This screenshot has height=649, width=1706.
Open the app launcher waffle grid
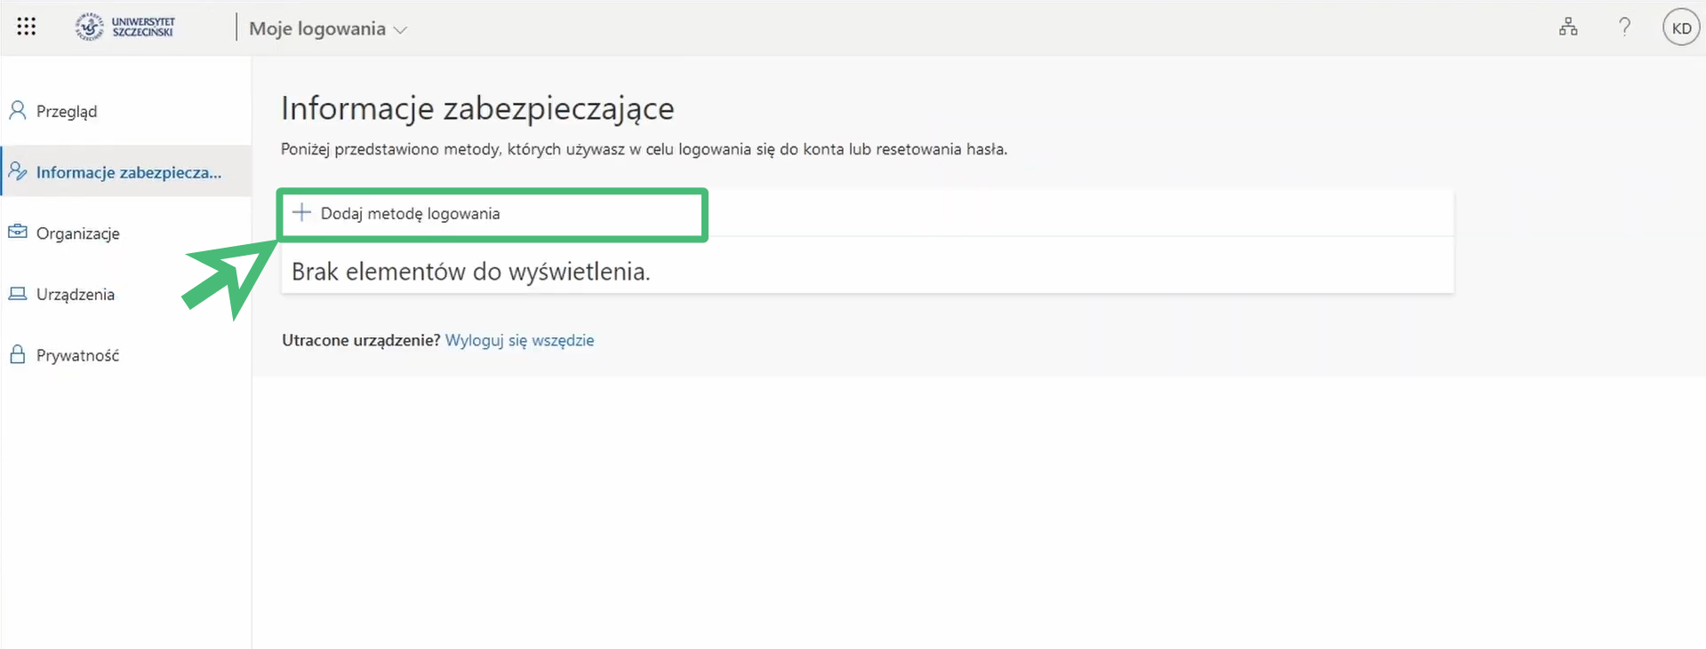[27, 27]
